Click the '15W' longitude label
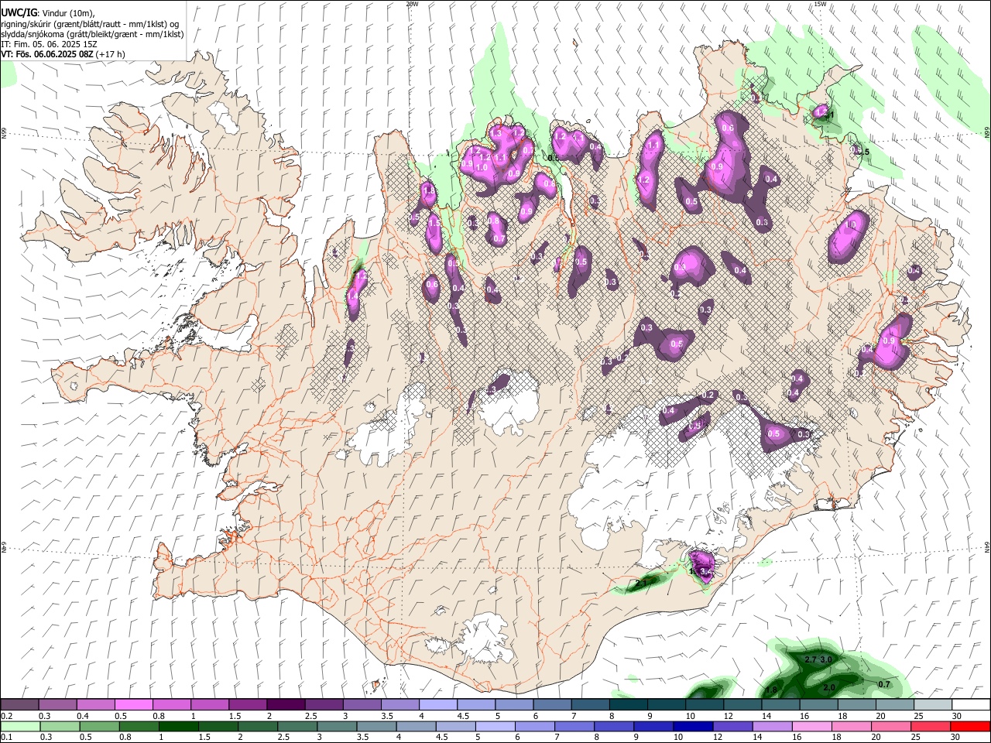The image size is (991, 743). 819,3
